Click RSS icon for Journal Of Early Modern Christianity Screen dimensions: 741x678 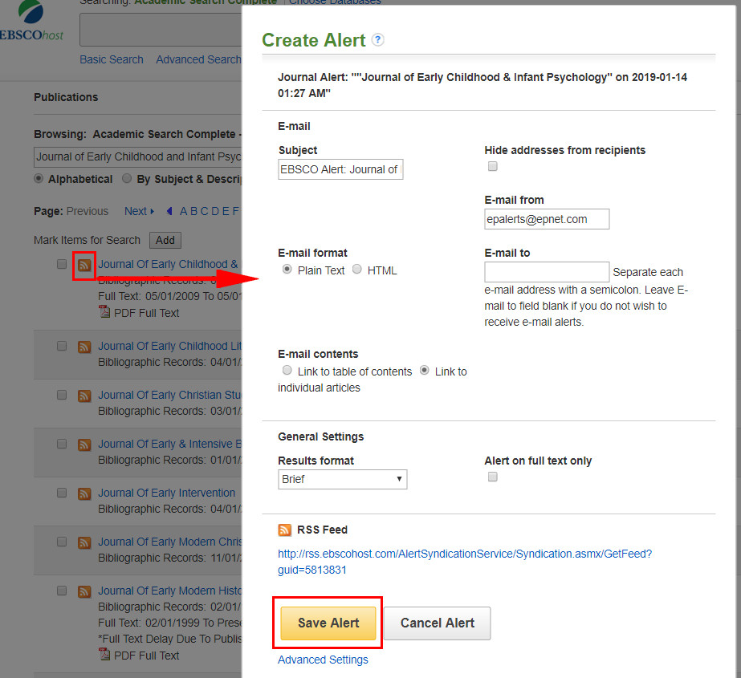[x=84, y=543]
